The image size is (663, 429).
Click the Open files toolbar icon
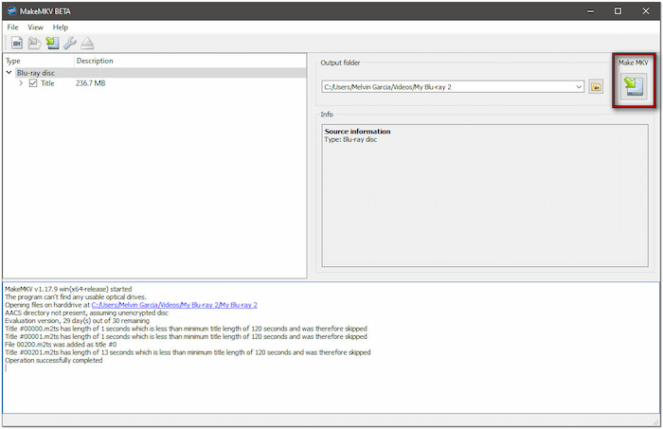coord(17,44)
